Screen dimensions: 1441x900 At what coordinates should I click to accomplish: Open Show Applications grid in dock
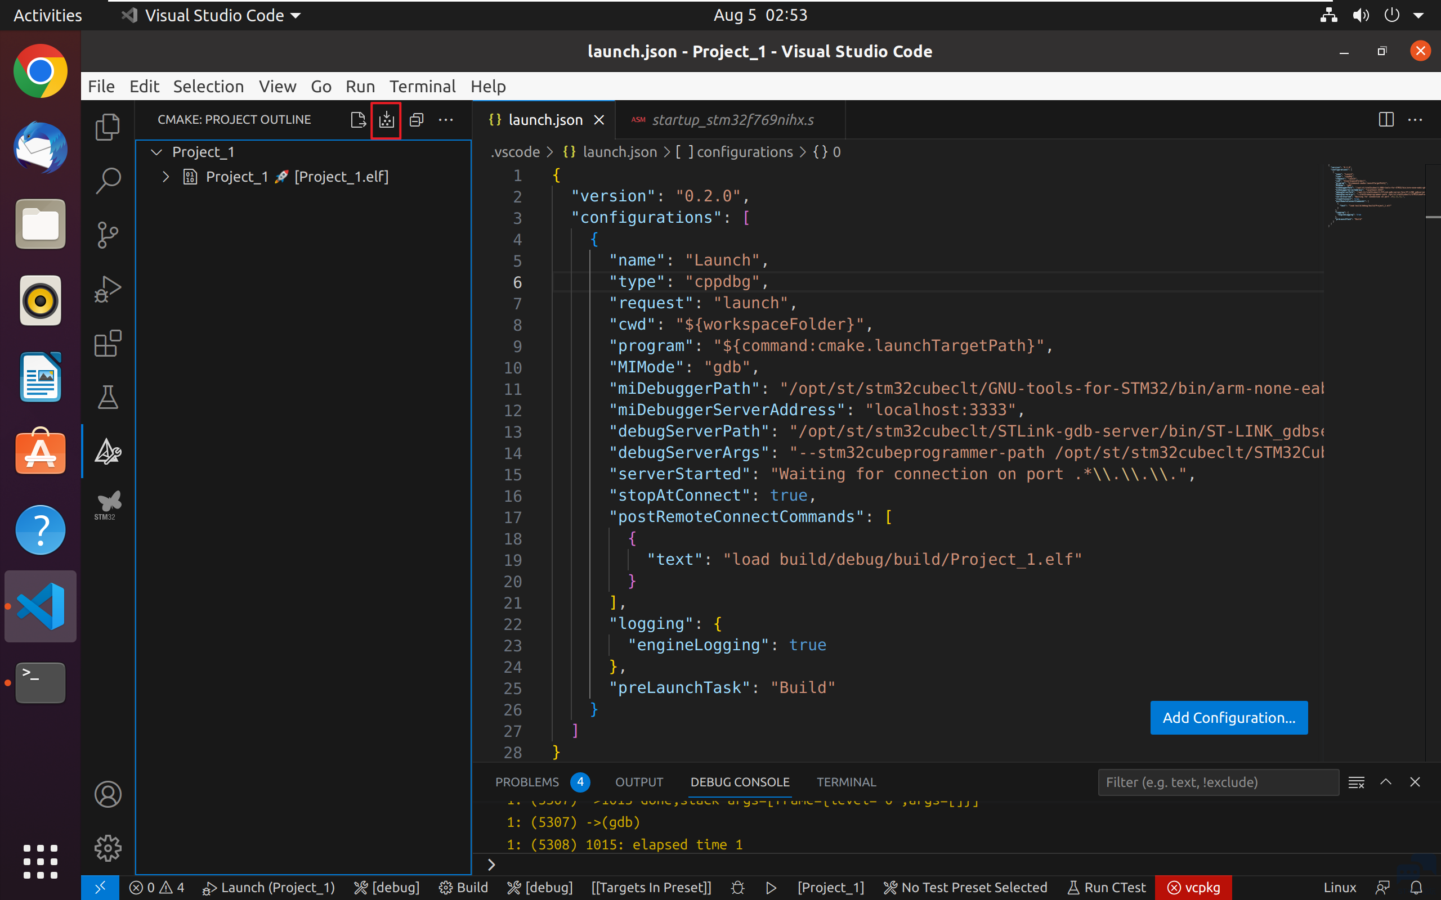point(41,861)
